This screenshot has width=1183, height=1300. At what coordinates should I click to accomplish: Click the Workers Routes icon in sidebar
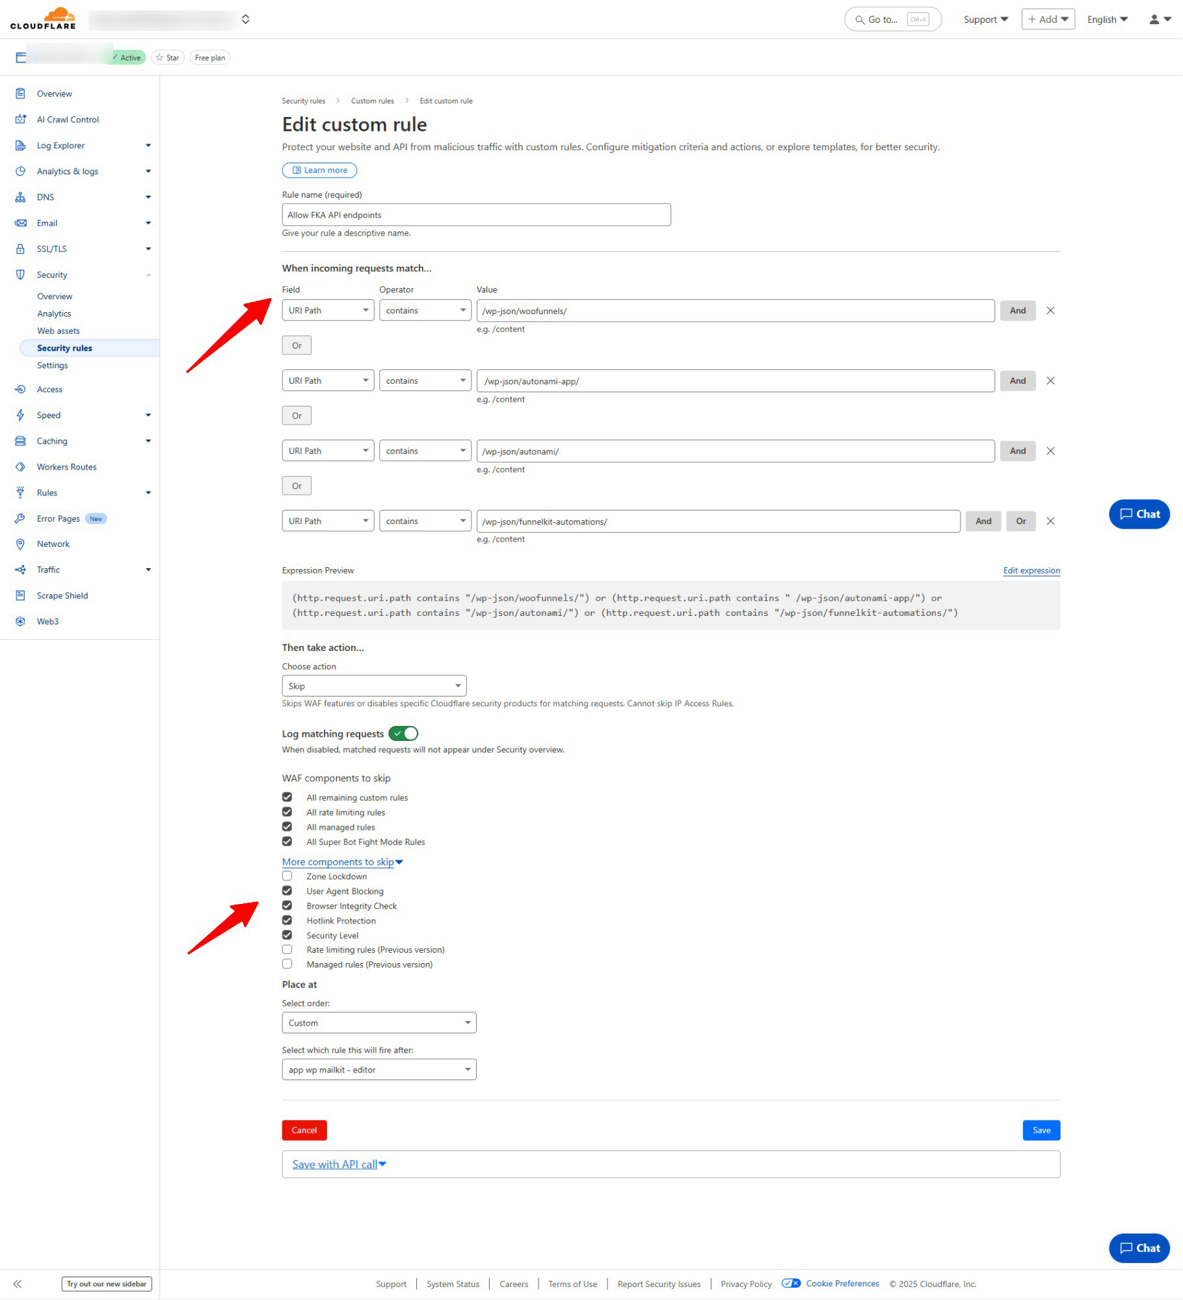tap(20, 467)
